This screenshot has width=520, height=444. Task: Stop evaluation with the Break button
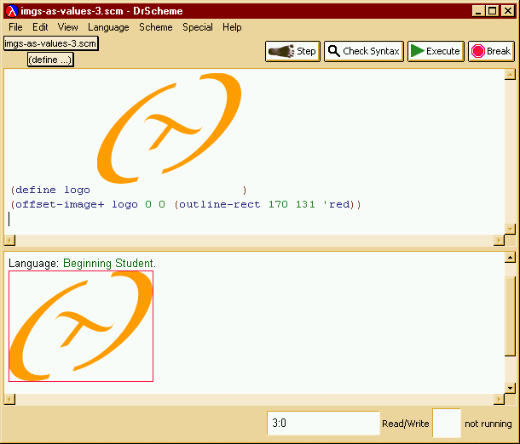491,51
